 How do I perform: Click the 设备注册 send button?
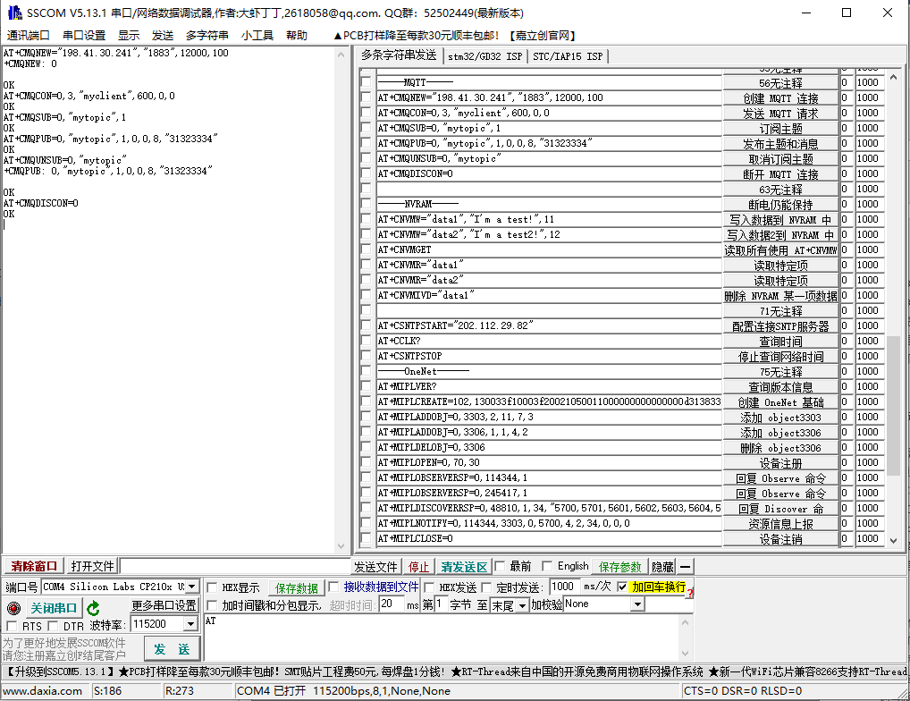point(780,462)
